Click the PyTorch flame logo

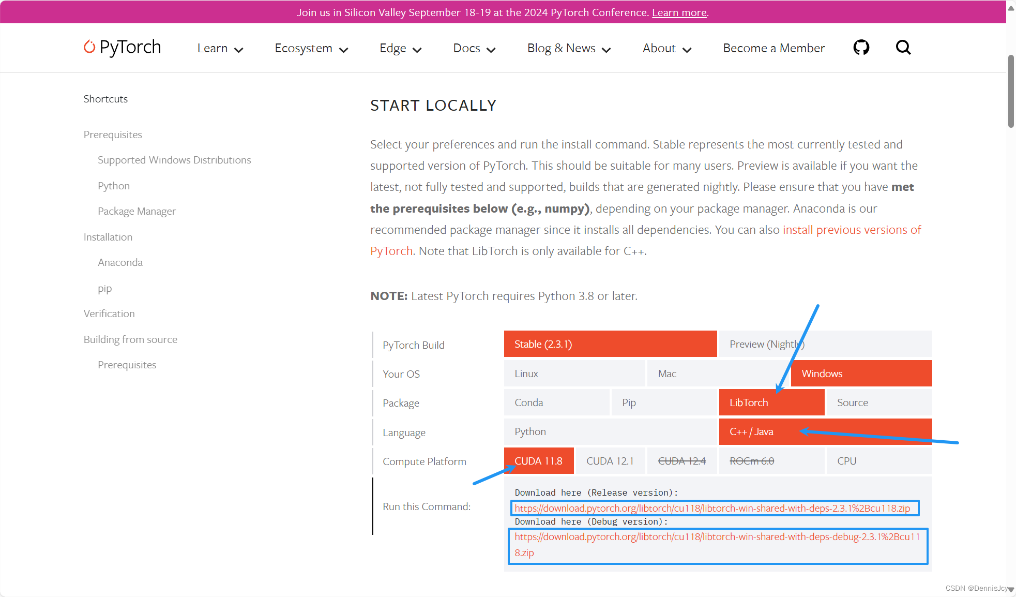click(x=89, y=47)
